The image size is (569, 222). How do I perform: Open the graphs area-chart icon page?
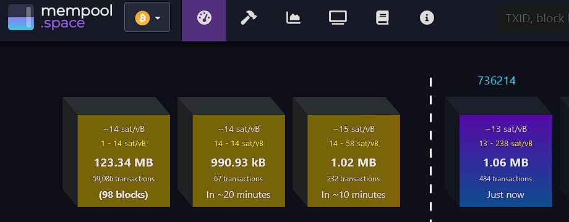[293, 18]
